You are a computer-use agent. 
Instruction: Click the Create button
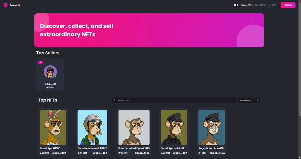pos(288,5)
